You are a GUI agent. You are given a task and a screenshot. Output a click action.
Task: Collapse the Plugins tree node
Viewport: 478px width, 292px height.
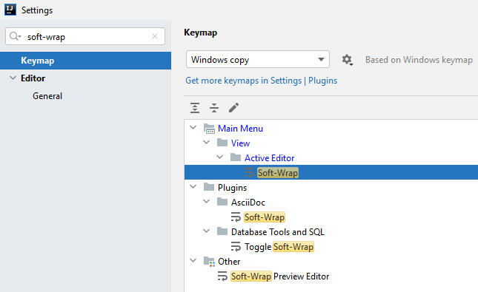click(193, 186)
